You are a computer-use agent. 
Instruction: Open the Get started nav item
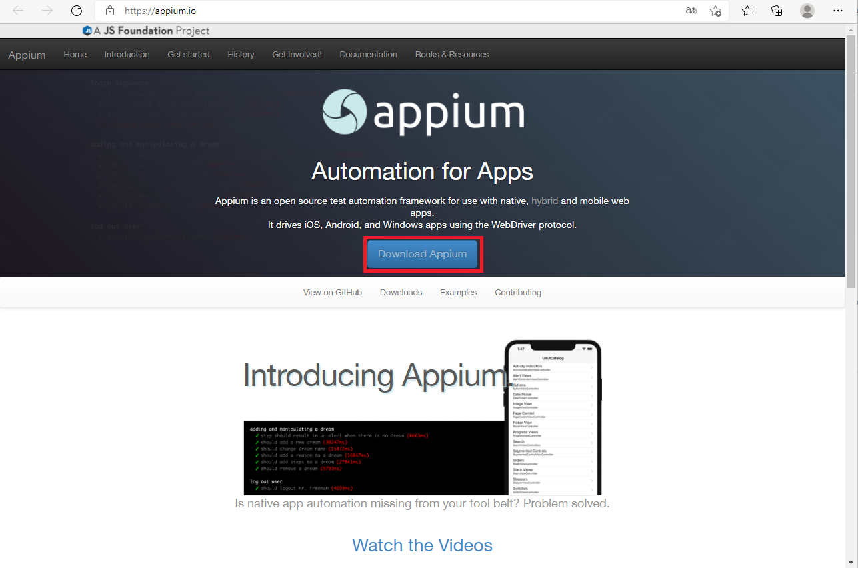pos(189,55)
